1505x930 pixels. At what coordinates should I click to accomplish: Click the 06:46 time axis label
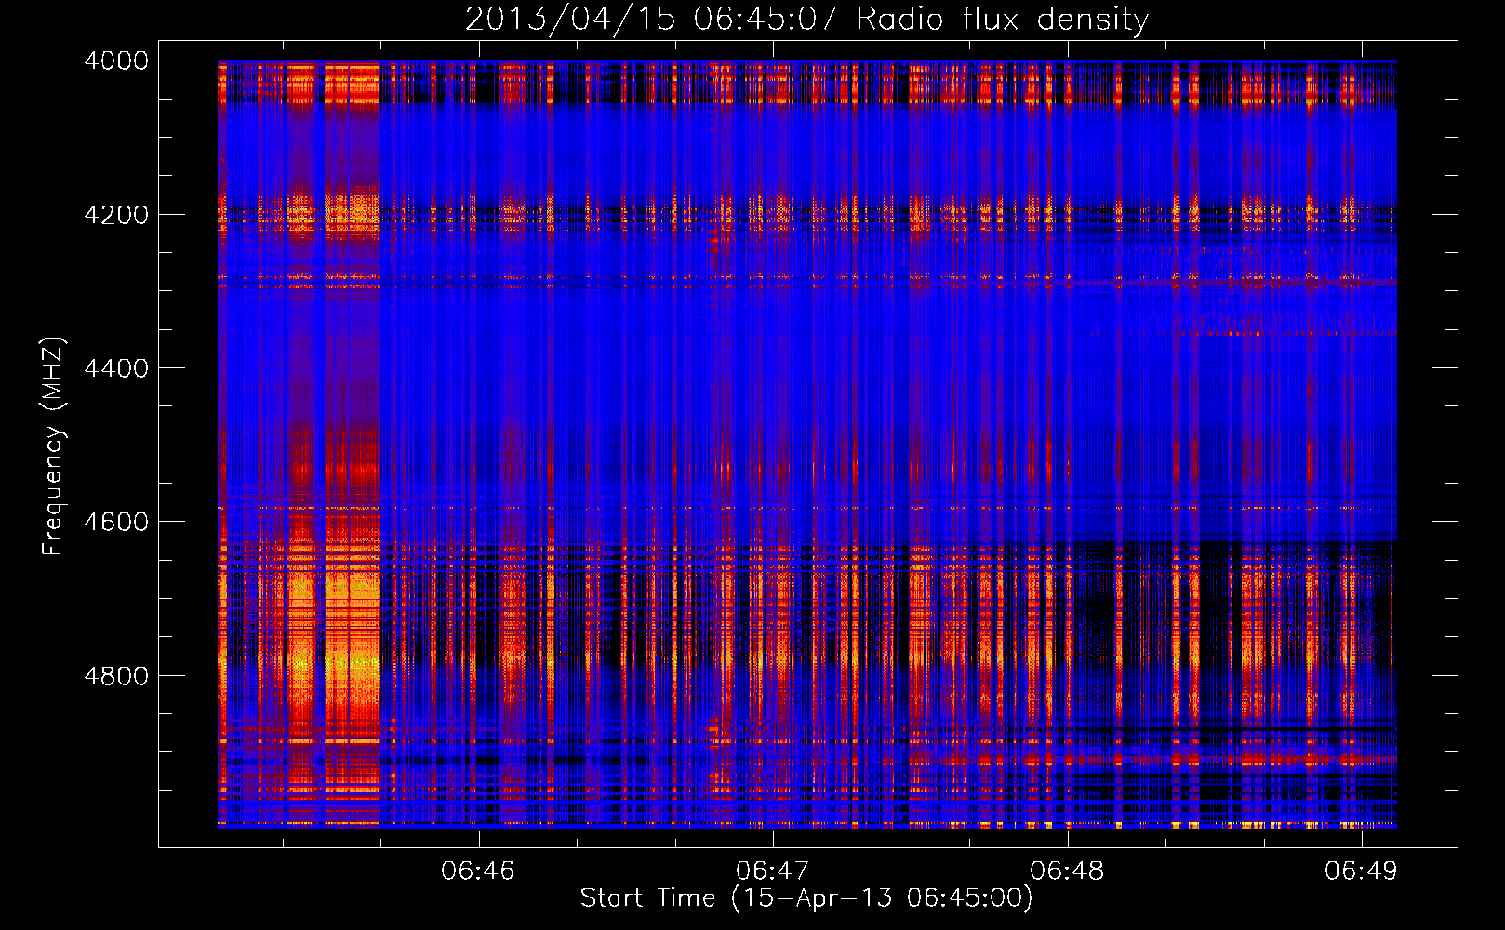click(478, 870)
